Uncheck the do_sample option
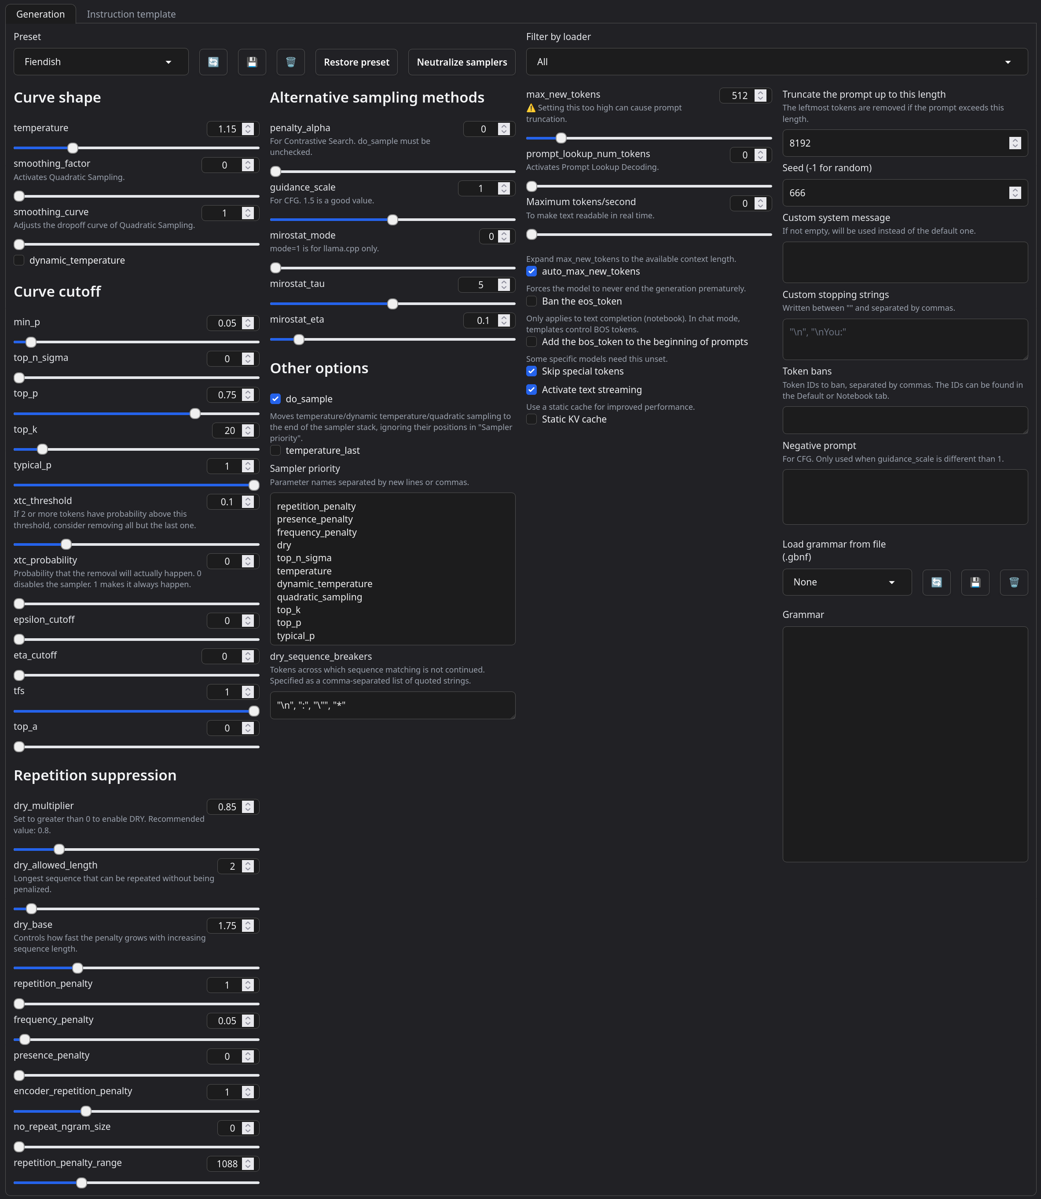The image size is (1041, 1199). [275, 399]
